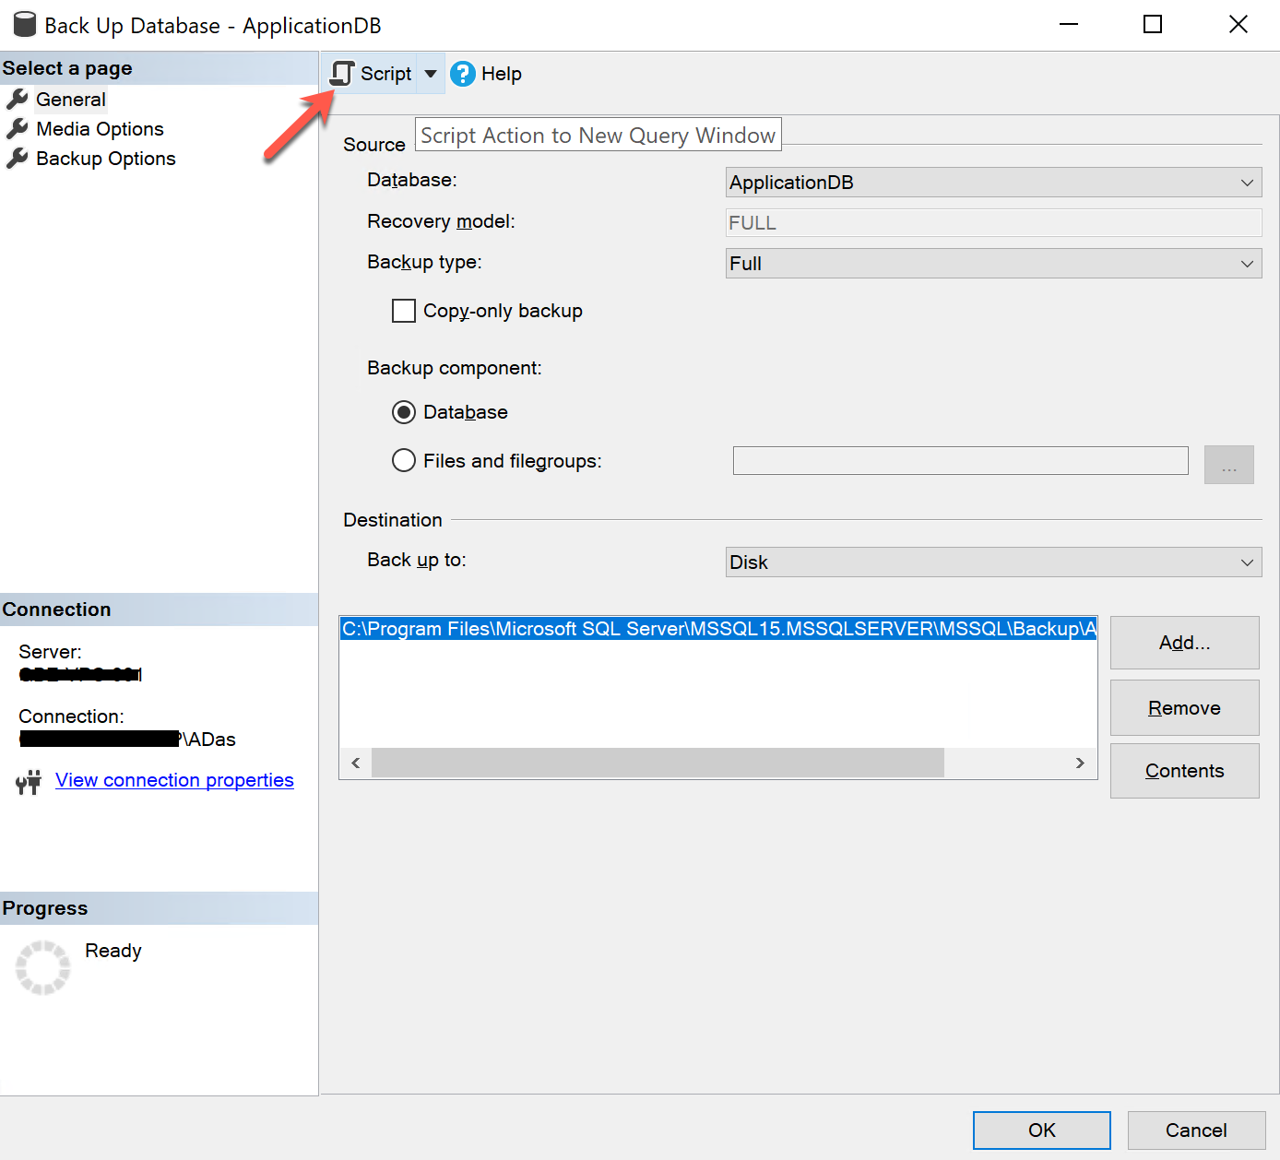Switch to the Backup Options page
This screenshot has width=1280, height=1160.
[x=105, y=158]
